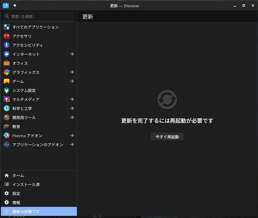Select the 最新の状態です updates entry

[x=39, y=212]
